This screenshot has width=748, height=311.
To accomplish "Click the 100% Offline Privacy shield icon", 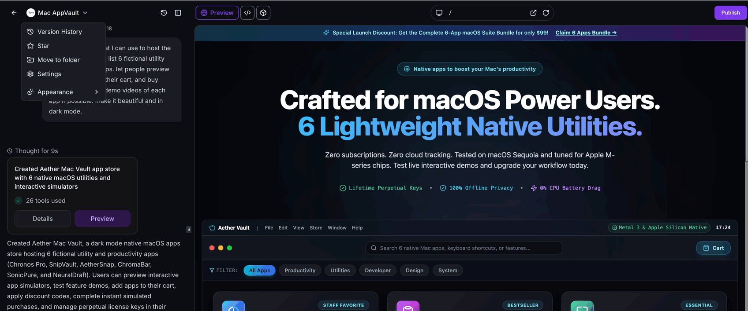I will pos(443,188).
